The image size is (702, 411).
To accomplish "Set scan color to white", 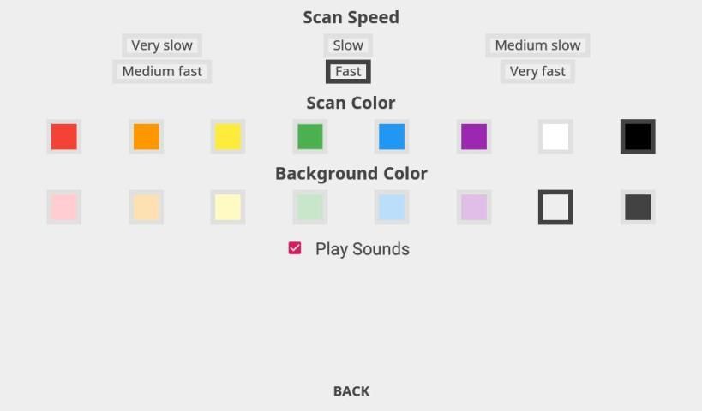I will 555,136.
